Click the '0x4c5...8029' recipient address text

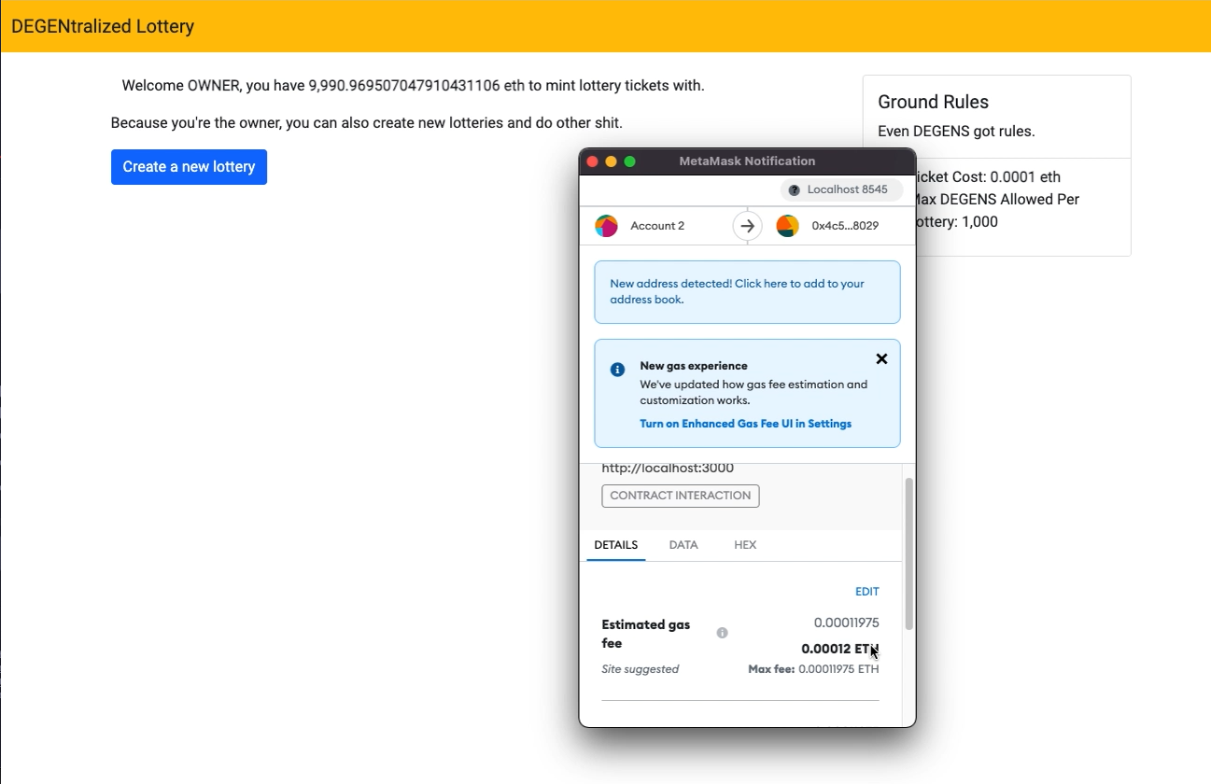pyautogui.click(x=845, y=226)
